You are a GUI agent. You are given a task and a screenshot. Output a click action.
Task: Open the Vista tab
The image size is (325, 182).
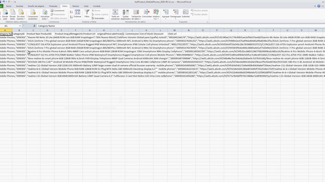pos(86,6)
